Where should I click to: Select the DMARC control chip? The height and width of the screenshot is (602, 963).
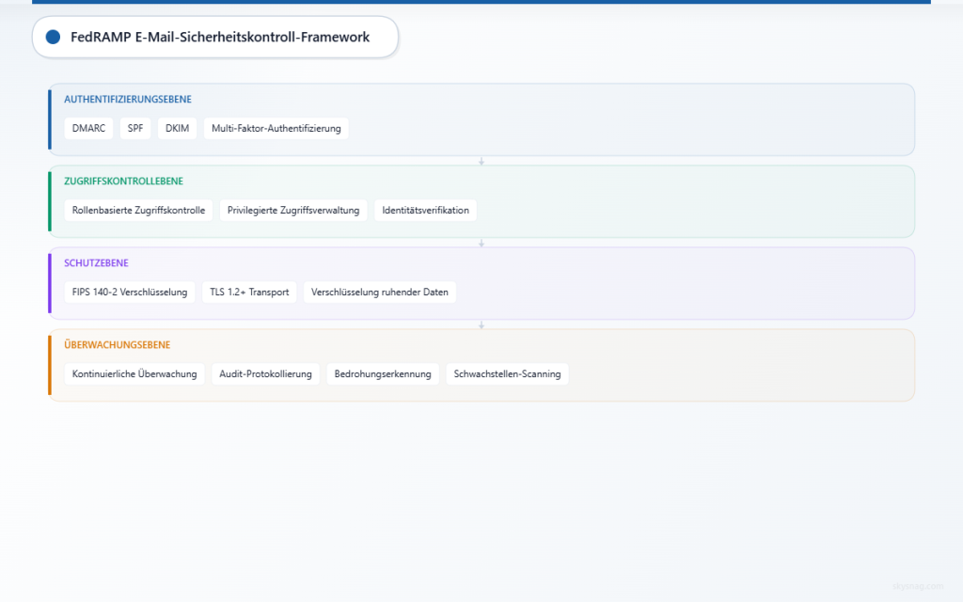pos(88,128)
